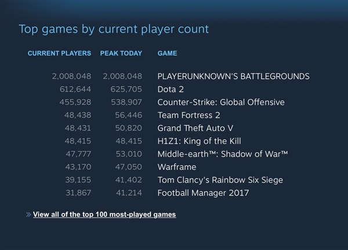Open Counter-Strike: Global Offensive entry
The image size is (348, 250).
[x=221, y=102]
